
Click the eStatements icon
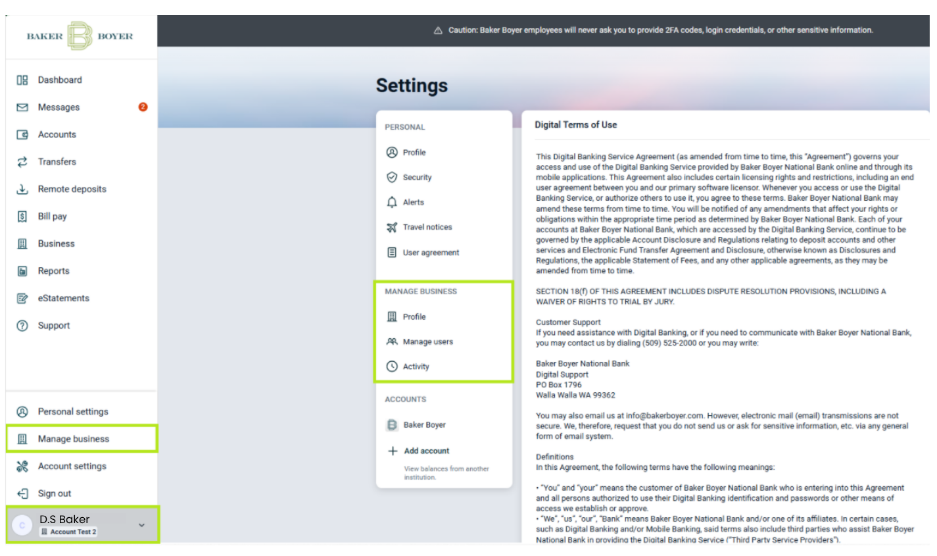coord(22,299)
